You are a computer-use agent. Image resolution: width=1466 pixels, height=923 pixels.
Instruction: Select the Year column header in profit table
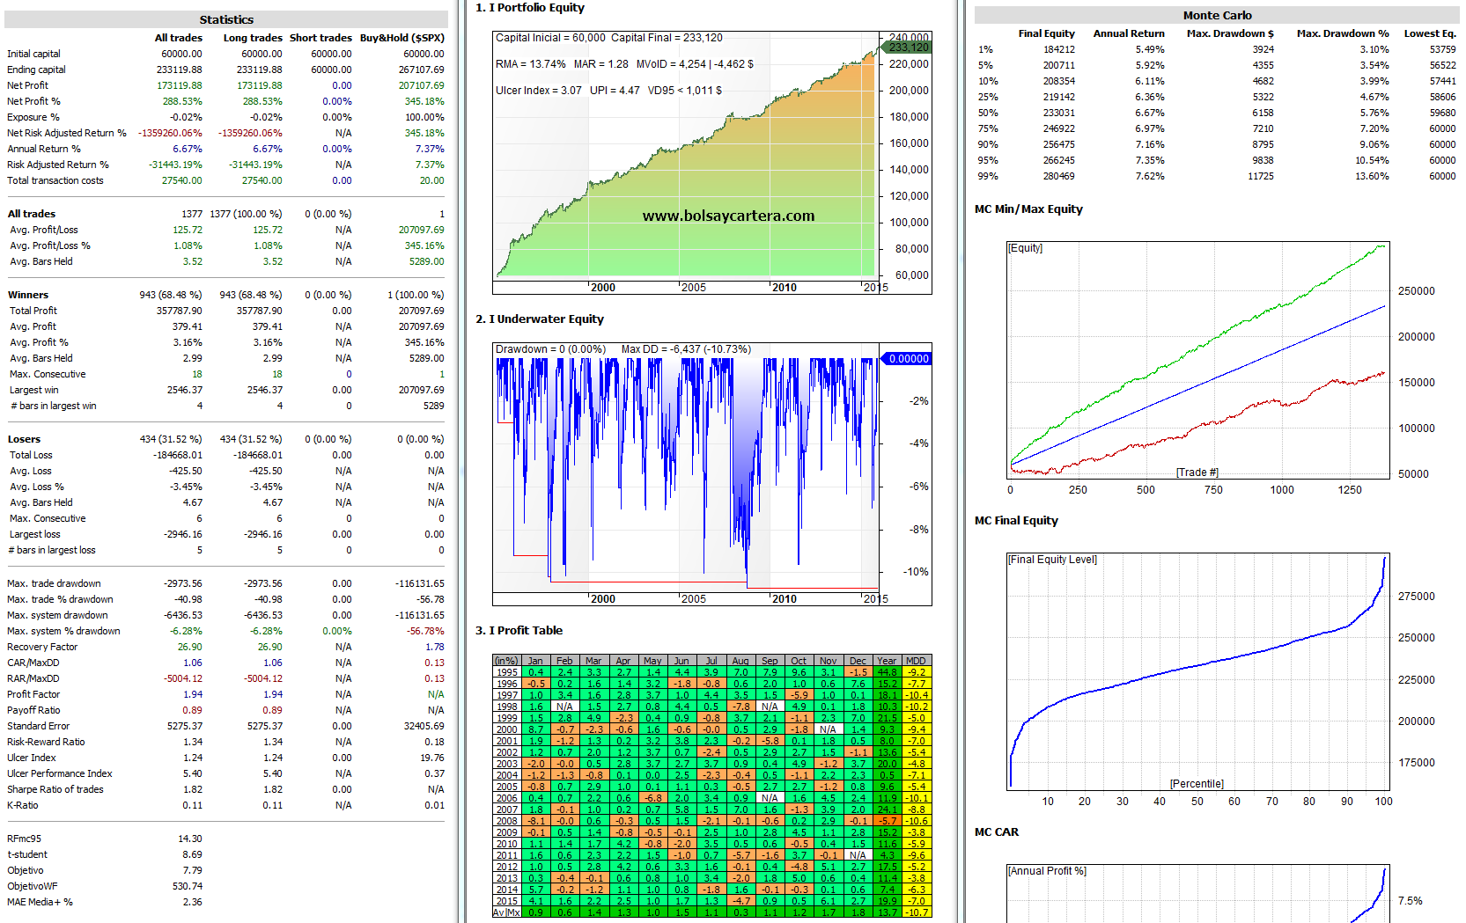[887, 661]
